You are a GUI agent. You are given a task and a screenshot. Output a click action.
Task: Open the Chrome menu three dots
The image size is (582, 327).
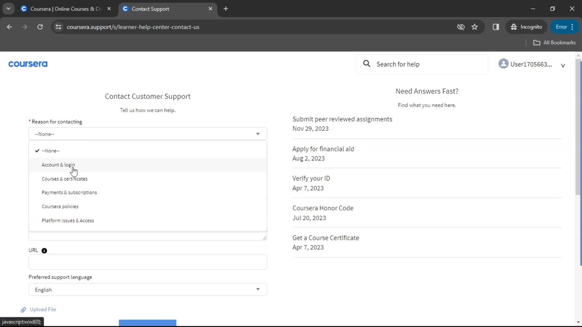572,27
